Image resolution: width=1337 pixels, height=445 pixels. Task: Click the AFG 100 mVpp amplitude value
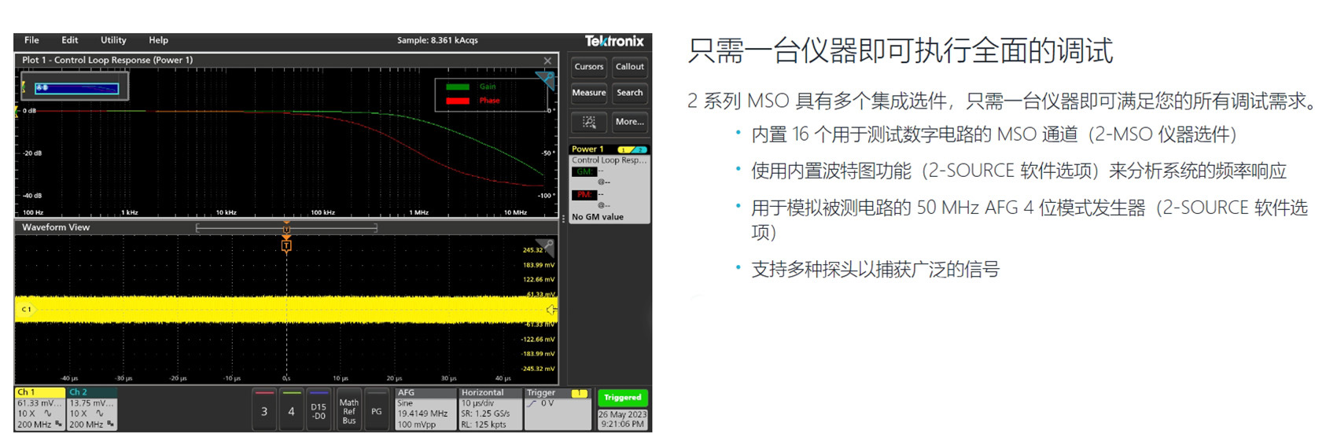click(416, 425)
